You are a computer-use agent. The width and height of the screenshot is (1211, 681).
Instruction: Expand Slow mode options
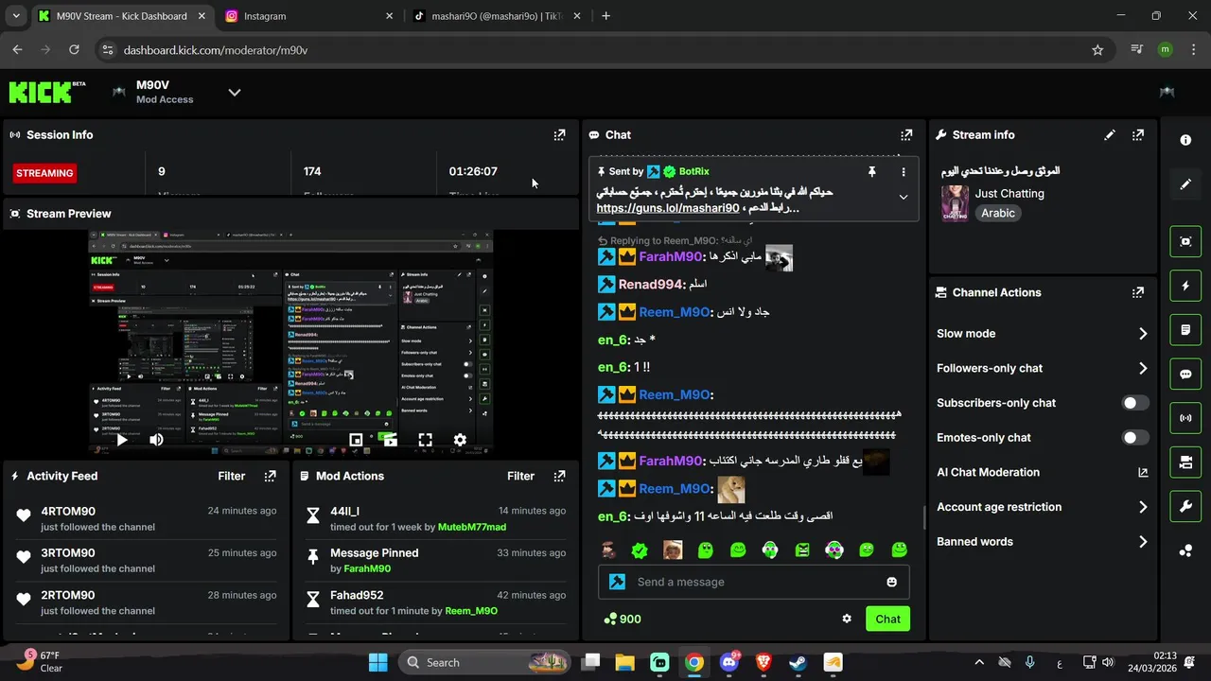1143,334
